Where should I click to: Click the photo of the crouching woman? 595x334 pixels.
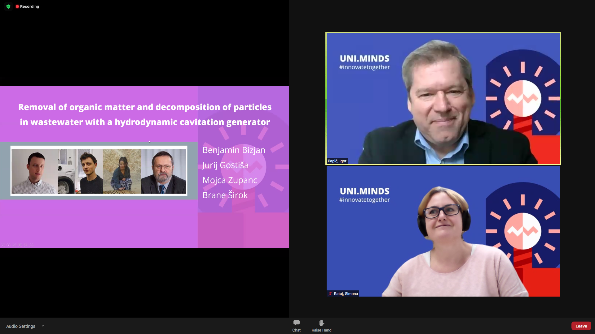coord(122,171)
